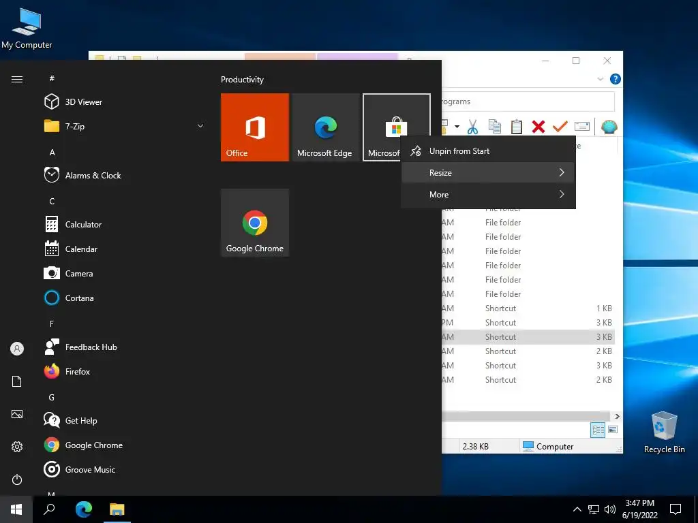Click the envelope Properties icon in toolbar
This screenshot has height=523, width=698.
582,127
